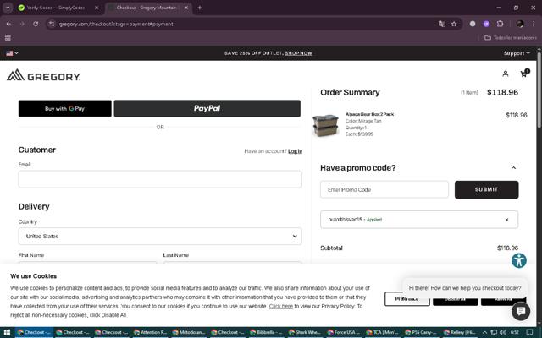Submit the promo code
This screenshot has width=542, height=338.
pos(486,189)
